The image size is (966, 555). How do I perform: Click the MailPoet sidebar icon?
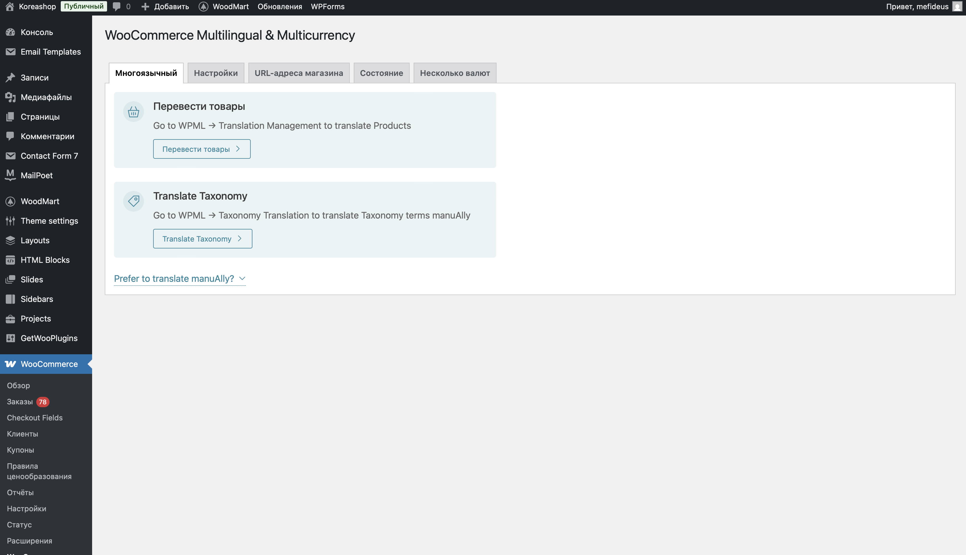pos(10,175)
